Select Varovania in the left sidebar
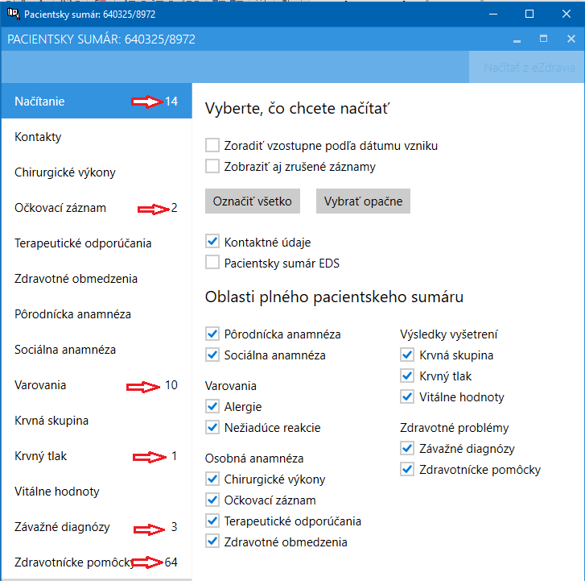The height and width of the screenshot is (581, 585). pyautogui.click(x=97, y=385)
